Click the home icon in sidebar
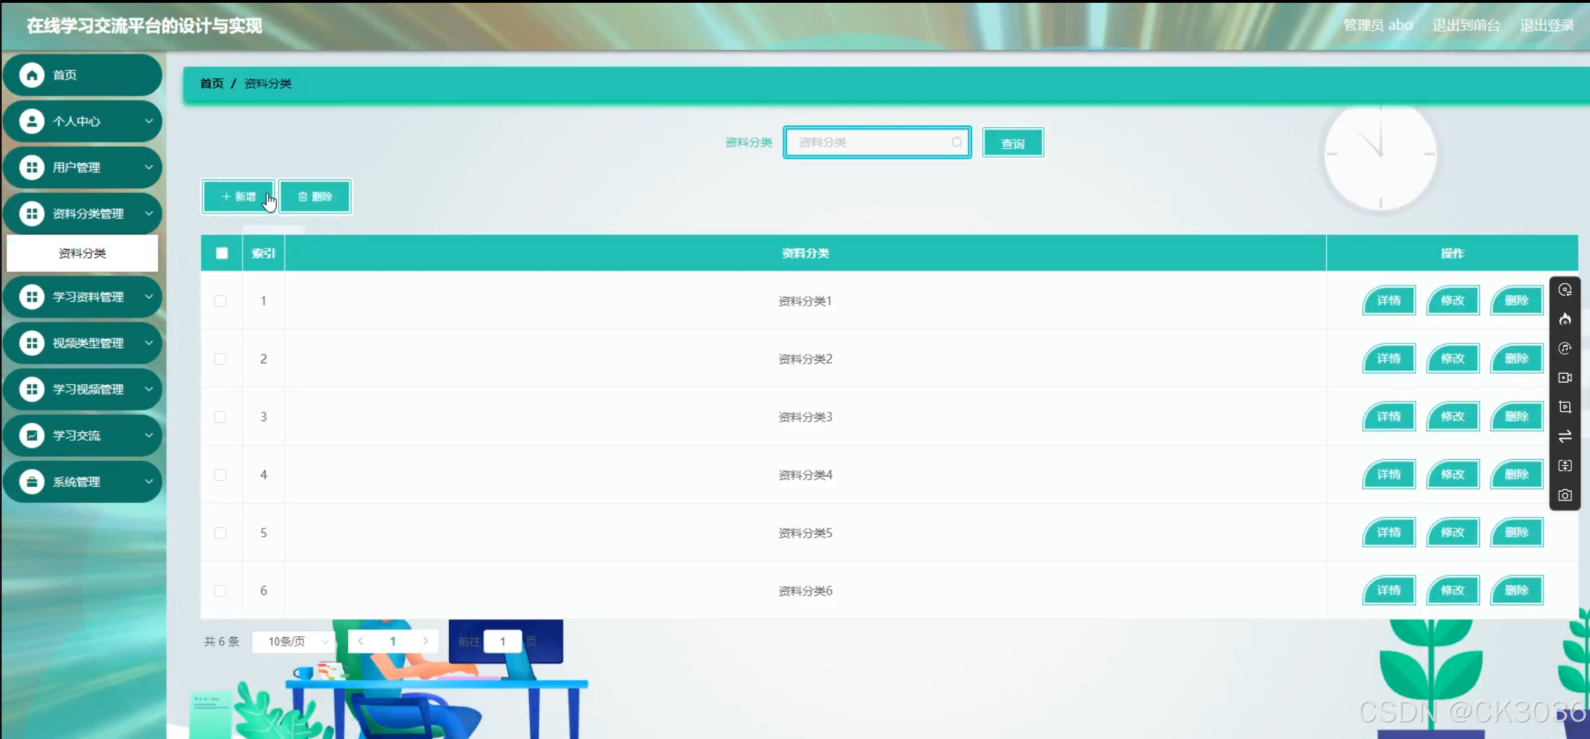Image resolution: width=1590 pixels, height=739 pixels. click(x=31, y=75)
